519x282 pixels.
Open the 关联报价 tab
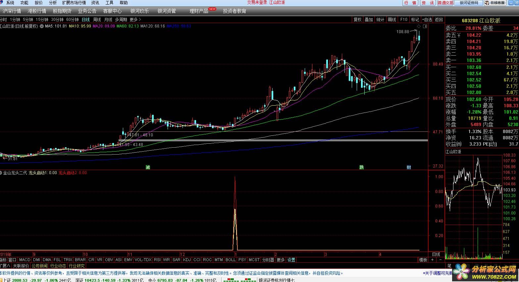[x=21, y=266]
